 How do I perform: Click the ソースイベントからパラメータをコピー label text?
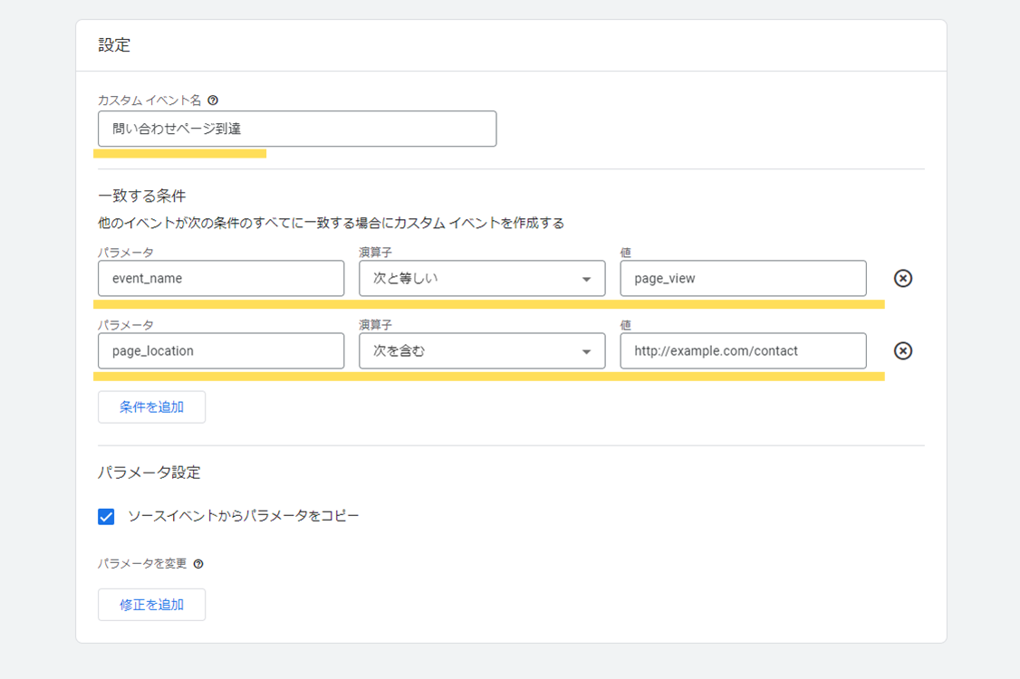pyautogui.click(x=243, y=516)
